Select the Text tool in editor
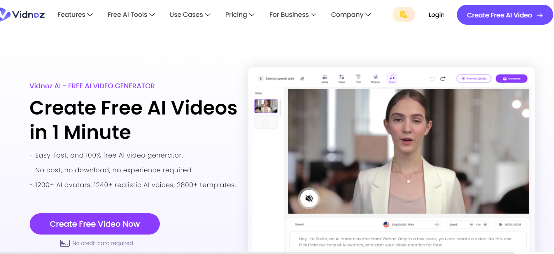 tap(358, 78)
